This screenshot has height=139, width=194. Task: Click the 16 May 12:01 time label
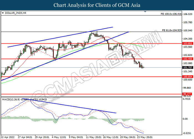pyautogui.click(x=111, y=137)
